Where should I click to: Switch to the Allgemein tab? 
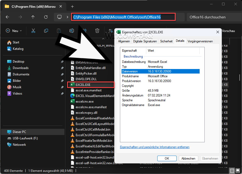(x=124, y=41)
